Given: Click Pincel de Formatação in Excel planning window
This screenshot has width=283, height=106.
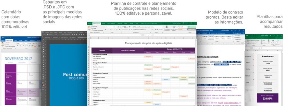Looking at the screenshot, I should (x=97, y=30).
